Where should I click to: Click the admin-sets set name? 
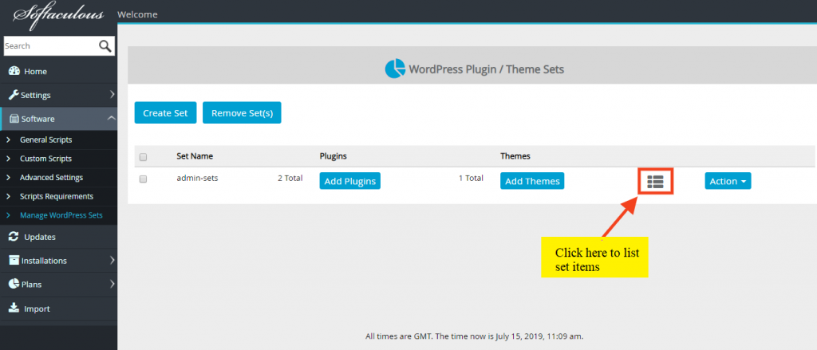pyautogui.click(x=197, y=178)
